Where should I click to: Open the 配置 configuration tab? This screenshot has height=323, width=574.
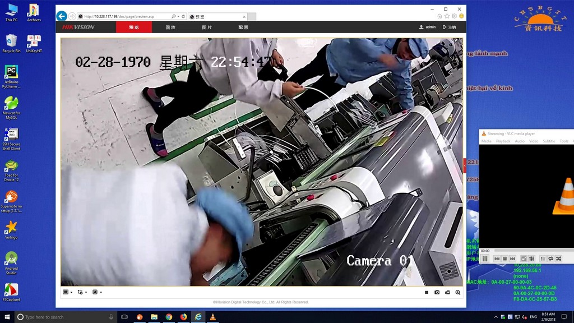[x=243, y=27]
